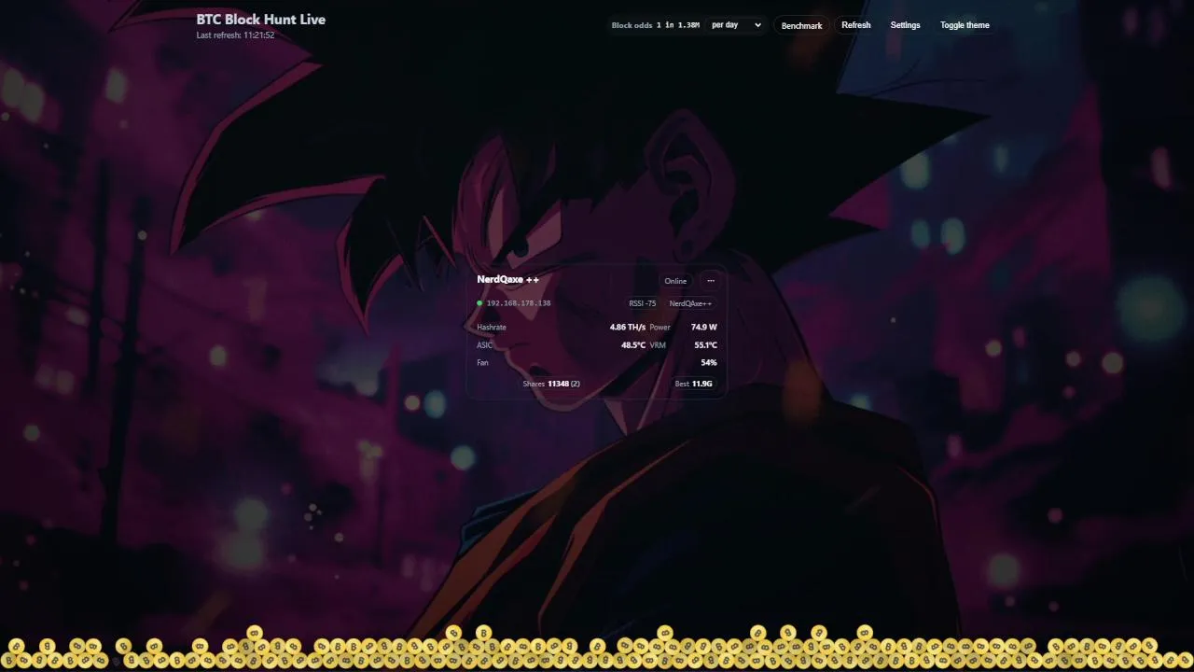Click the Best 11.9G pill
The image size is (1194, 672).
click(694, 384)
